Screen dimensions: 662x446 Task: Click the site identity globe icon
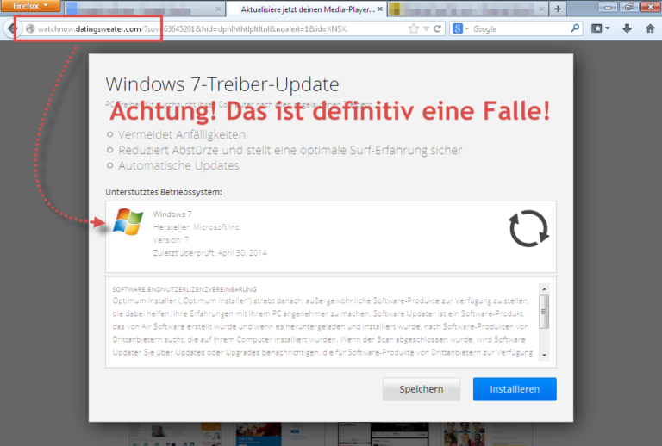tap(30, 28)
